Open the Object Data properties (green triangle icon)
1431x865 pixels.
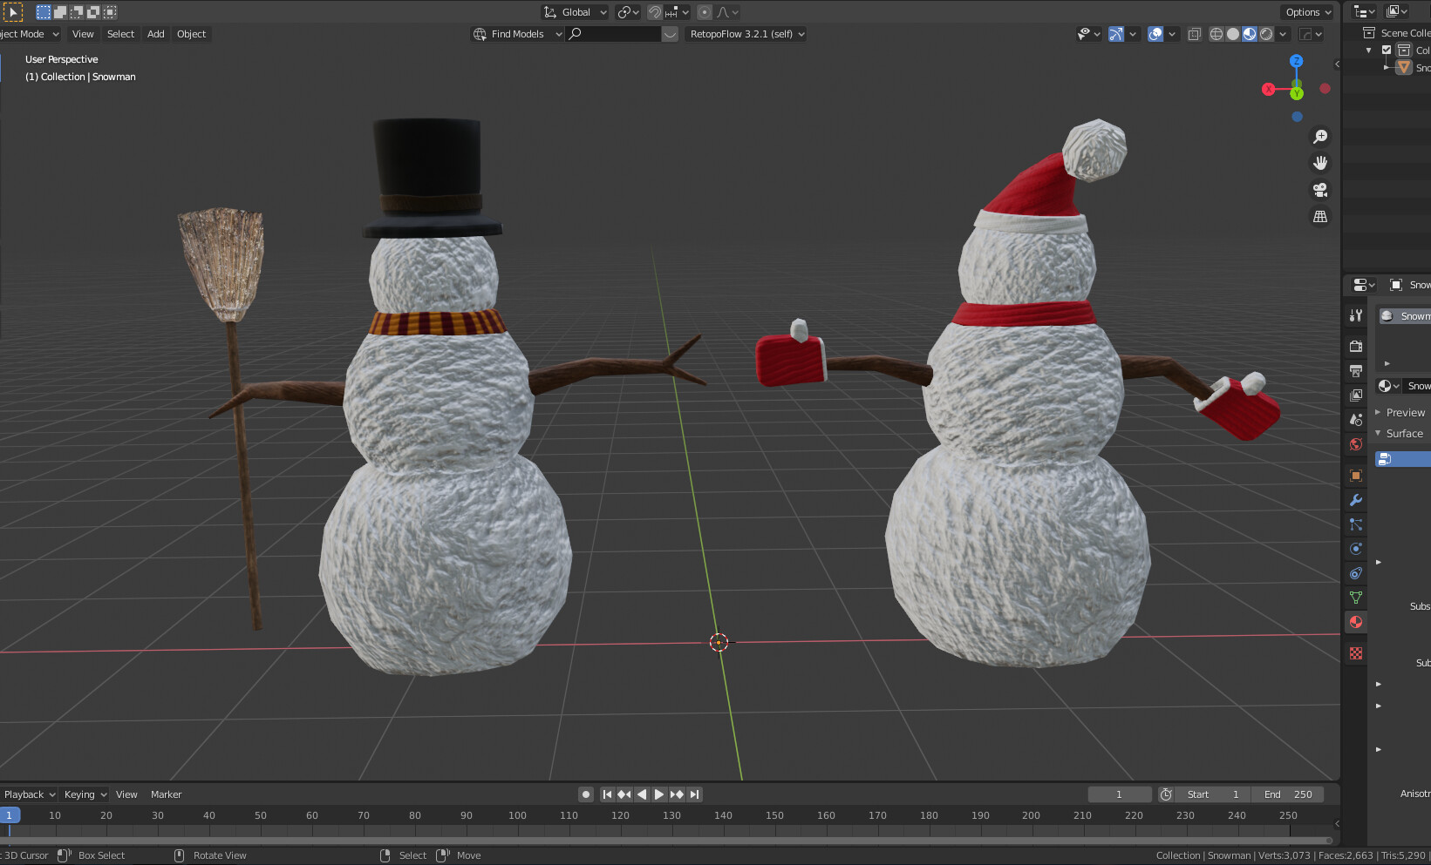(x=1355, y=598)
